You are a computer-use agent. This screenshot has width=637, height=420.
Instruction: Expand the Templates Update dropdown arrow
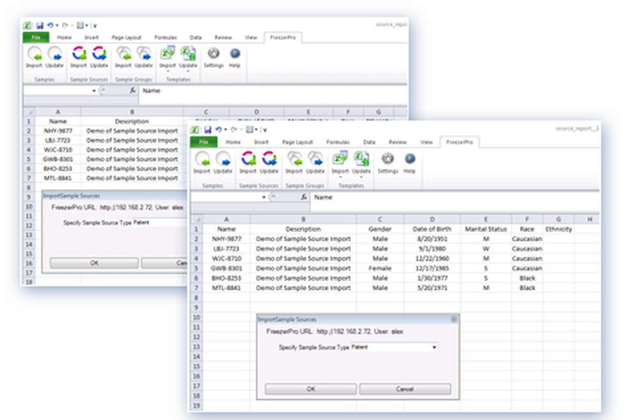[361, 177]
